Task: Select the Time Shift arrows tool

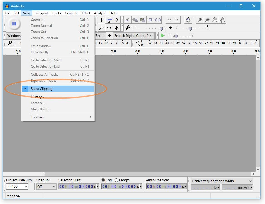Action: coord(109,28)
